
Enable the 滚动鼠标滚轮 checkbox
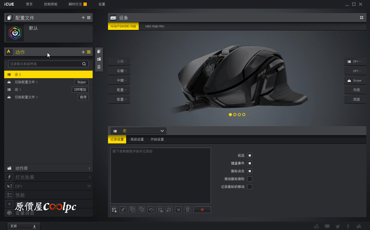(x=250, y=179)
